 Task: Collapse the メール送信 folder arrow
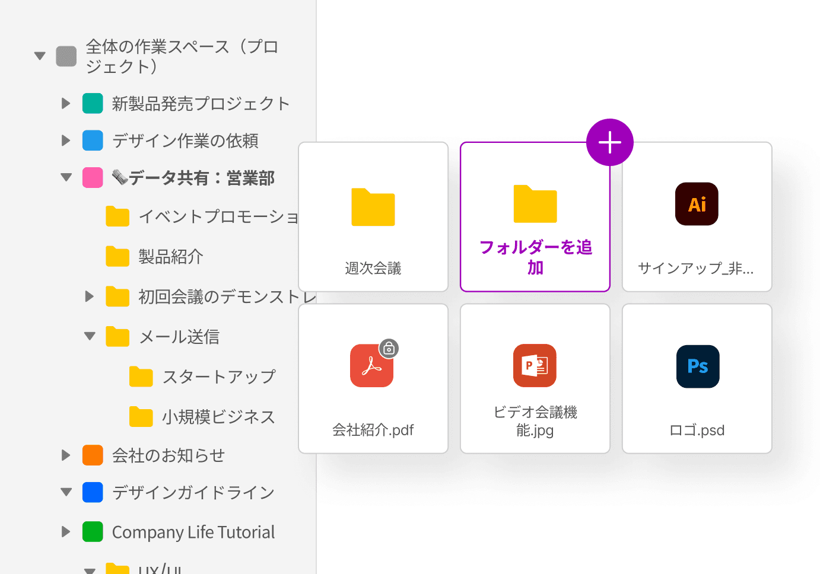click(x=90, y=336)
